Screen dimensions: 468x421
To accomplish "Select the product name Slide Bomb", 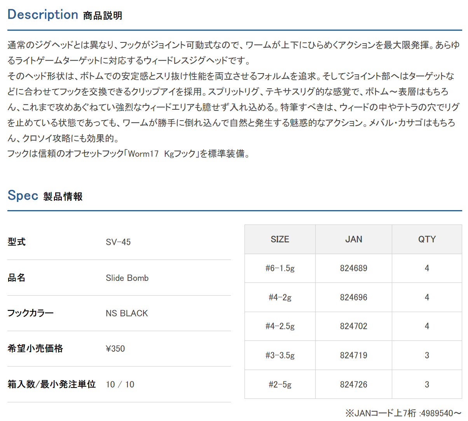I will [x=127, y=278].
